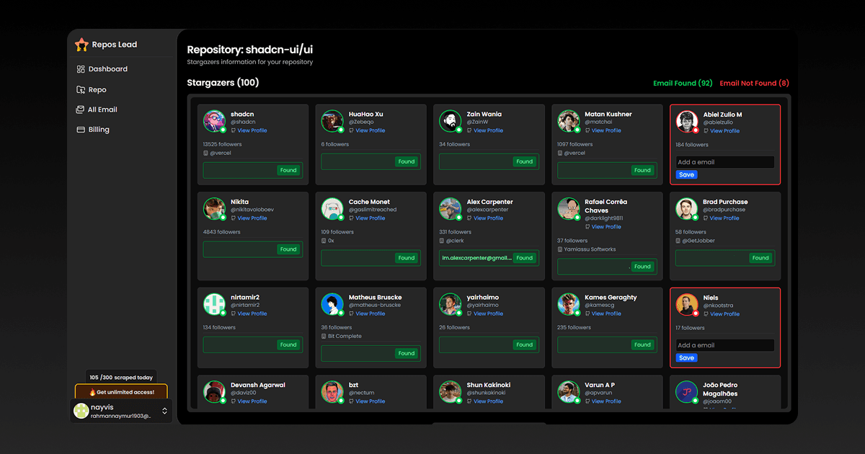This screenshot has width=865, height=454.
Task: Filter by Email Not Found (8)
Action: (754, 84)
